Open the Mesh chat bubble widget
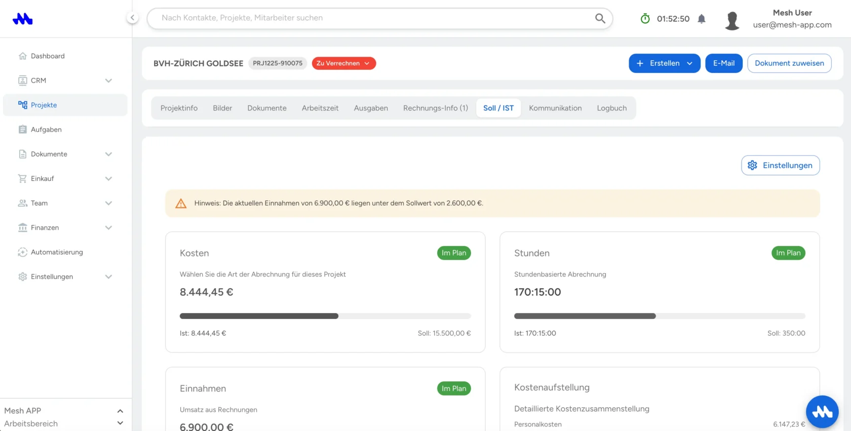This screenshot has height=431, width=851. point(822,412)
